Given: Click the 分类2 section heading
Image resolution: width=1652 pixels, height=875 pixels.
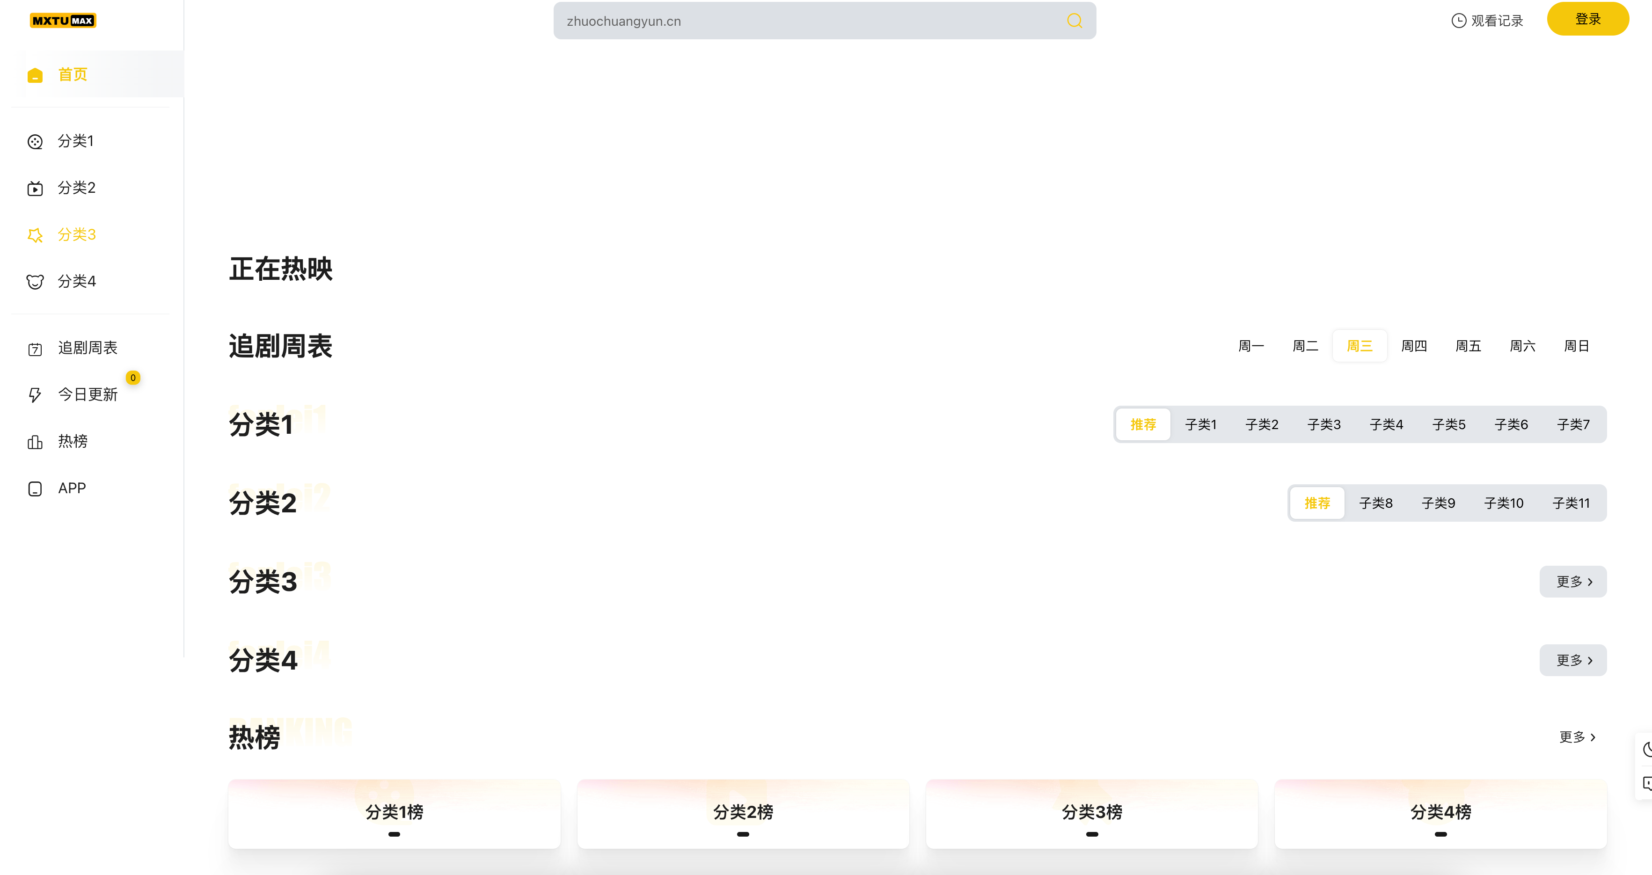Looking at the screenshot, I should 263,503.
